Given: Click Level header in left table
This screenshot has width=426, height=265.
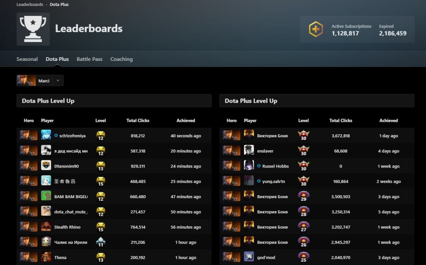Looking at the screenshot, I should [101, 120].
